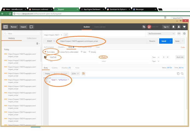Open the response Headers (7) tab
The image size is (190, 135).
[x=66, y=68]
